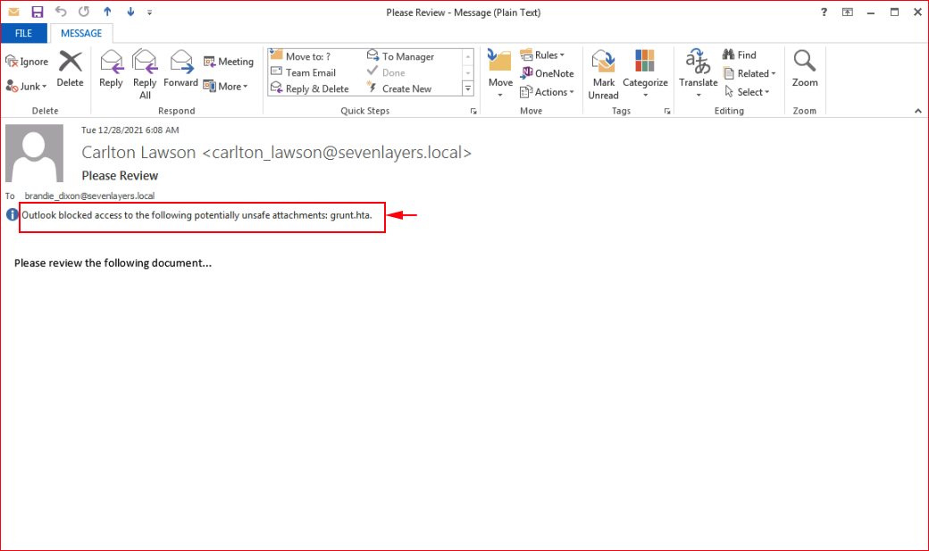Open the Categorize color menu
Image resolution: width=929 pixels, height=551 pixels.
[645, 74]
